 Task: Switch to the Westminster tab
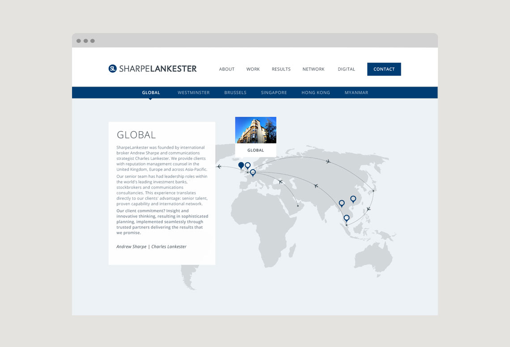tap(193, 92)
